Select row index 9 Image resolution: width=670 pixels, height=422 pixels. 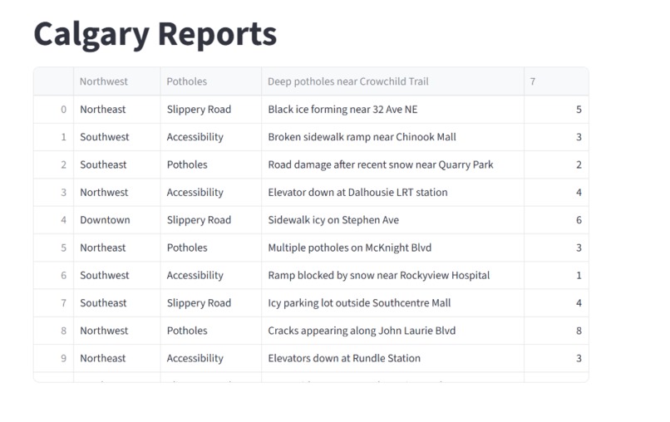(x=54, y=358)
